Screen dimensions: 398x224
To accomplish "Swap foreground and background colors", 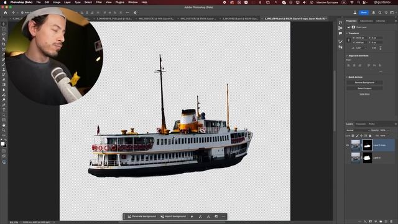I will pos(6,140).
